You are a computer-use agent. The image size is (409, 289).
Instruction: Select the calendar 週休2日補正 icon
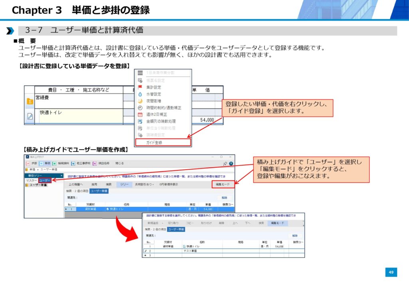(x=140, y=114)
